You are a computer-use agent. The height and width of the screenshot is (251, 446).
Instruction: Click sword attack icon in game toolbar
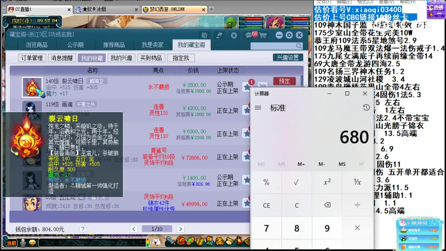171,241
